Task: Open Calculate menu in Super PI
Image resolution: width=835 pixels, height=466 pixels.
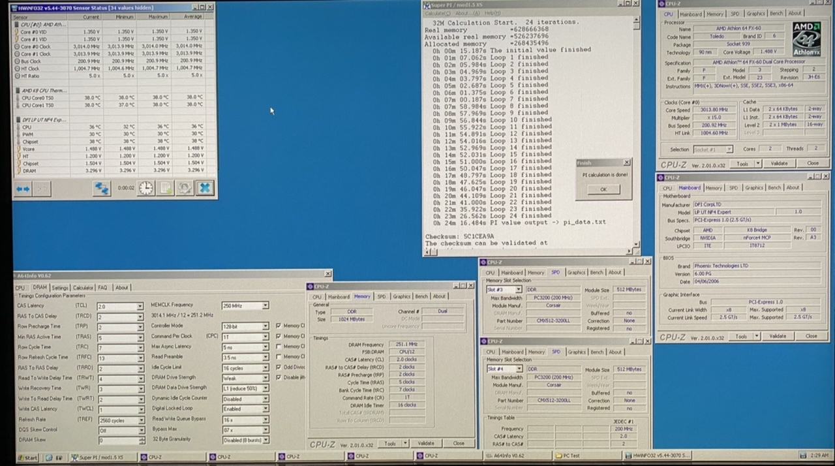Action: coord(437,13)
